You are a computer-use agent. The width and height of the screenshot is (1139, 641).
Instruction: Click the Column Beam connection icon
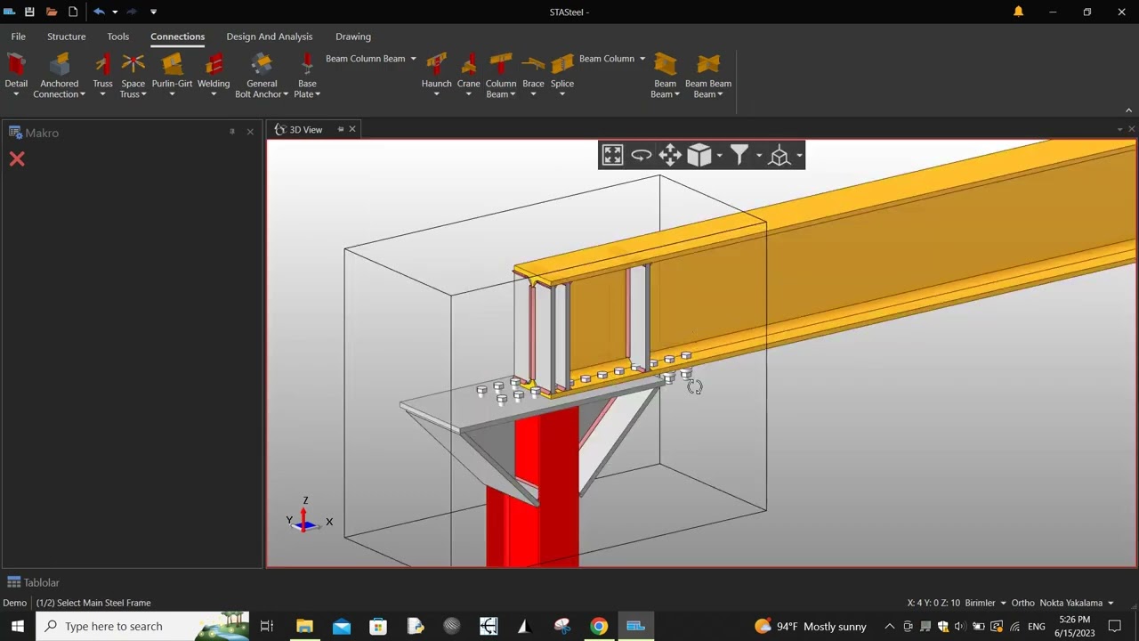[x=501, y=64]
